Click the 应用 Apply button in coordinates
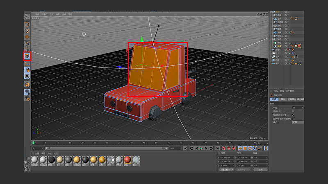The height and width of the screenshot is (184, 328). 260,170
